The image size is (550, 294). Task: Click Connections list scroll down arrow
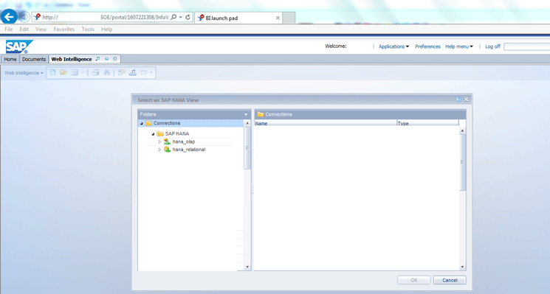pyautogui.click(x=462, y=267)
